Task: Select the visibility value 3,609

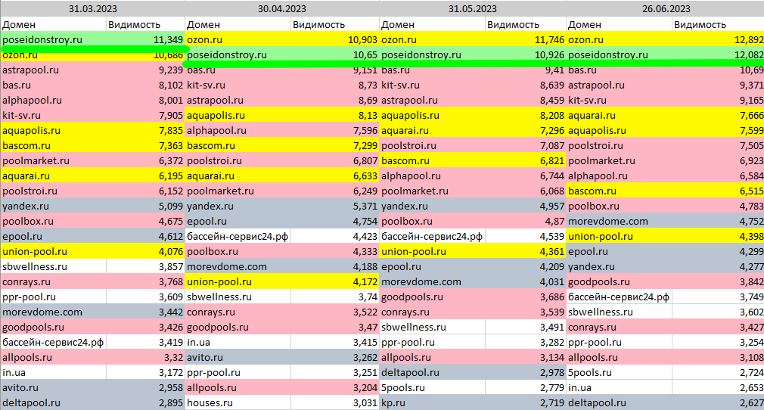Action: [145, 297]
